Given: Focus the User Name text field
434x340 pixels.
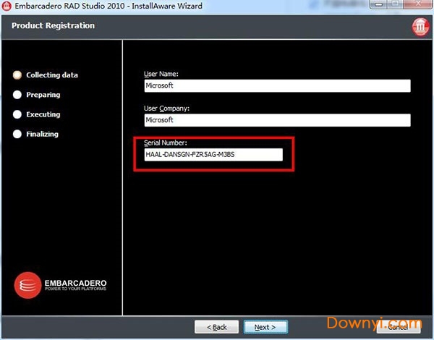Looking at the screenshot, I should pyautogui.click(x=277, y=86).
